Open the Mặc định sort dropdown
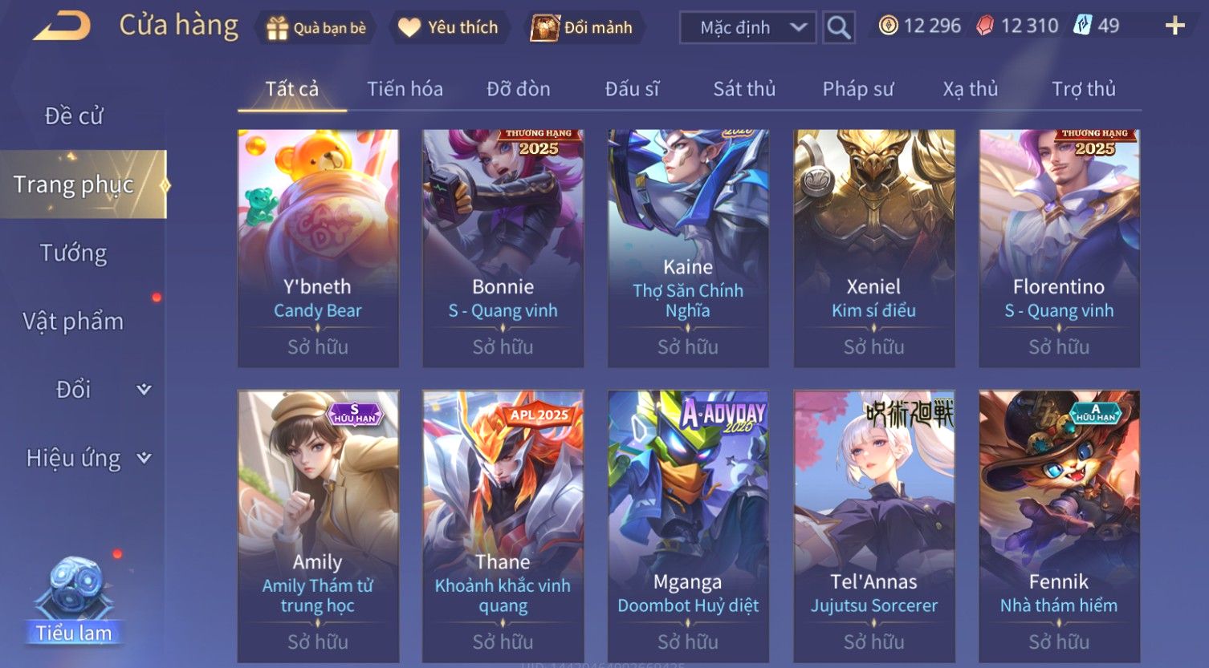 tap(748, 27)
